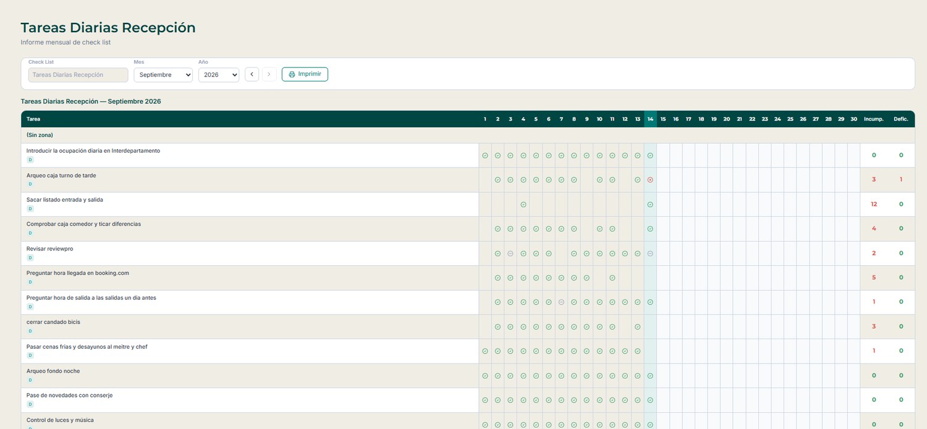Click day 1 check for Arqueo fondo noche
The image size is (927, 429).
[x=485, y=376]
